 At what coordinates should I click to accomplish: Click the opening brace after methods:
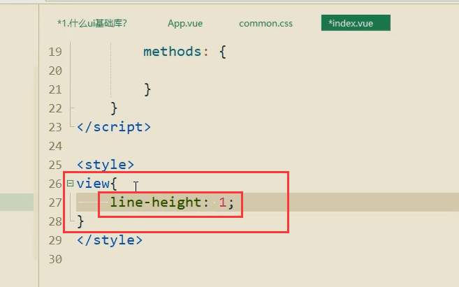pyautogui.click(x=222, y=52)
